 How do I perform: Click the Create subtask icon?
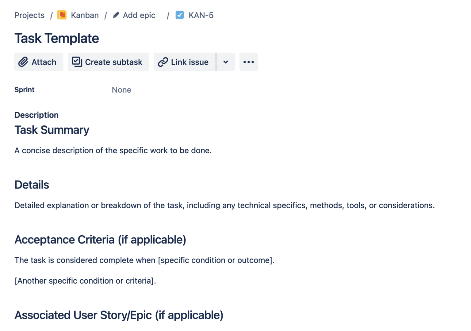coord(77,61)
